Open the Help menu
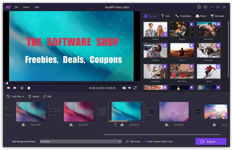The width and height of the screenshot is (233, 150). [37, 7]
